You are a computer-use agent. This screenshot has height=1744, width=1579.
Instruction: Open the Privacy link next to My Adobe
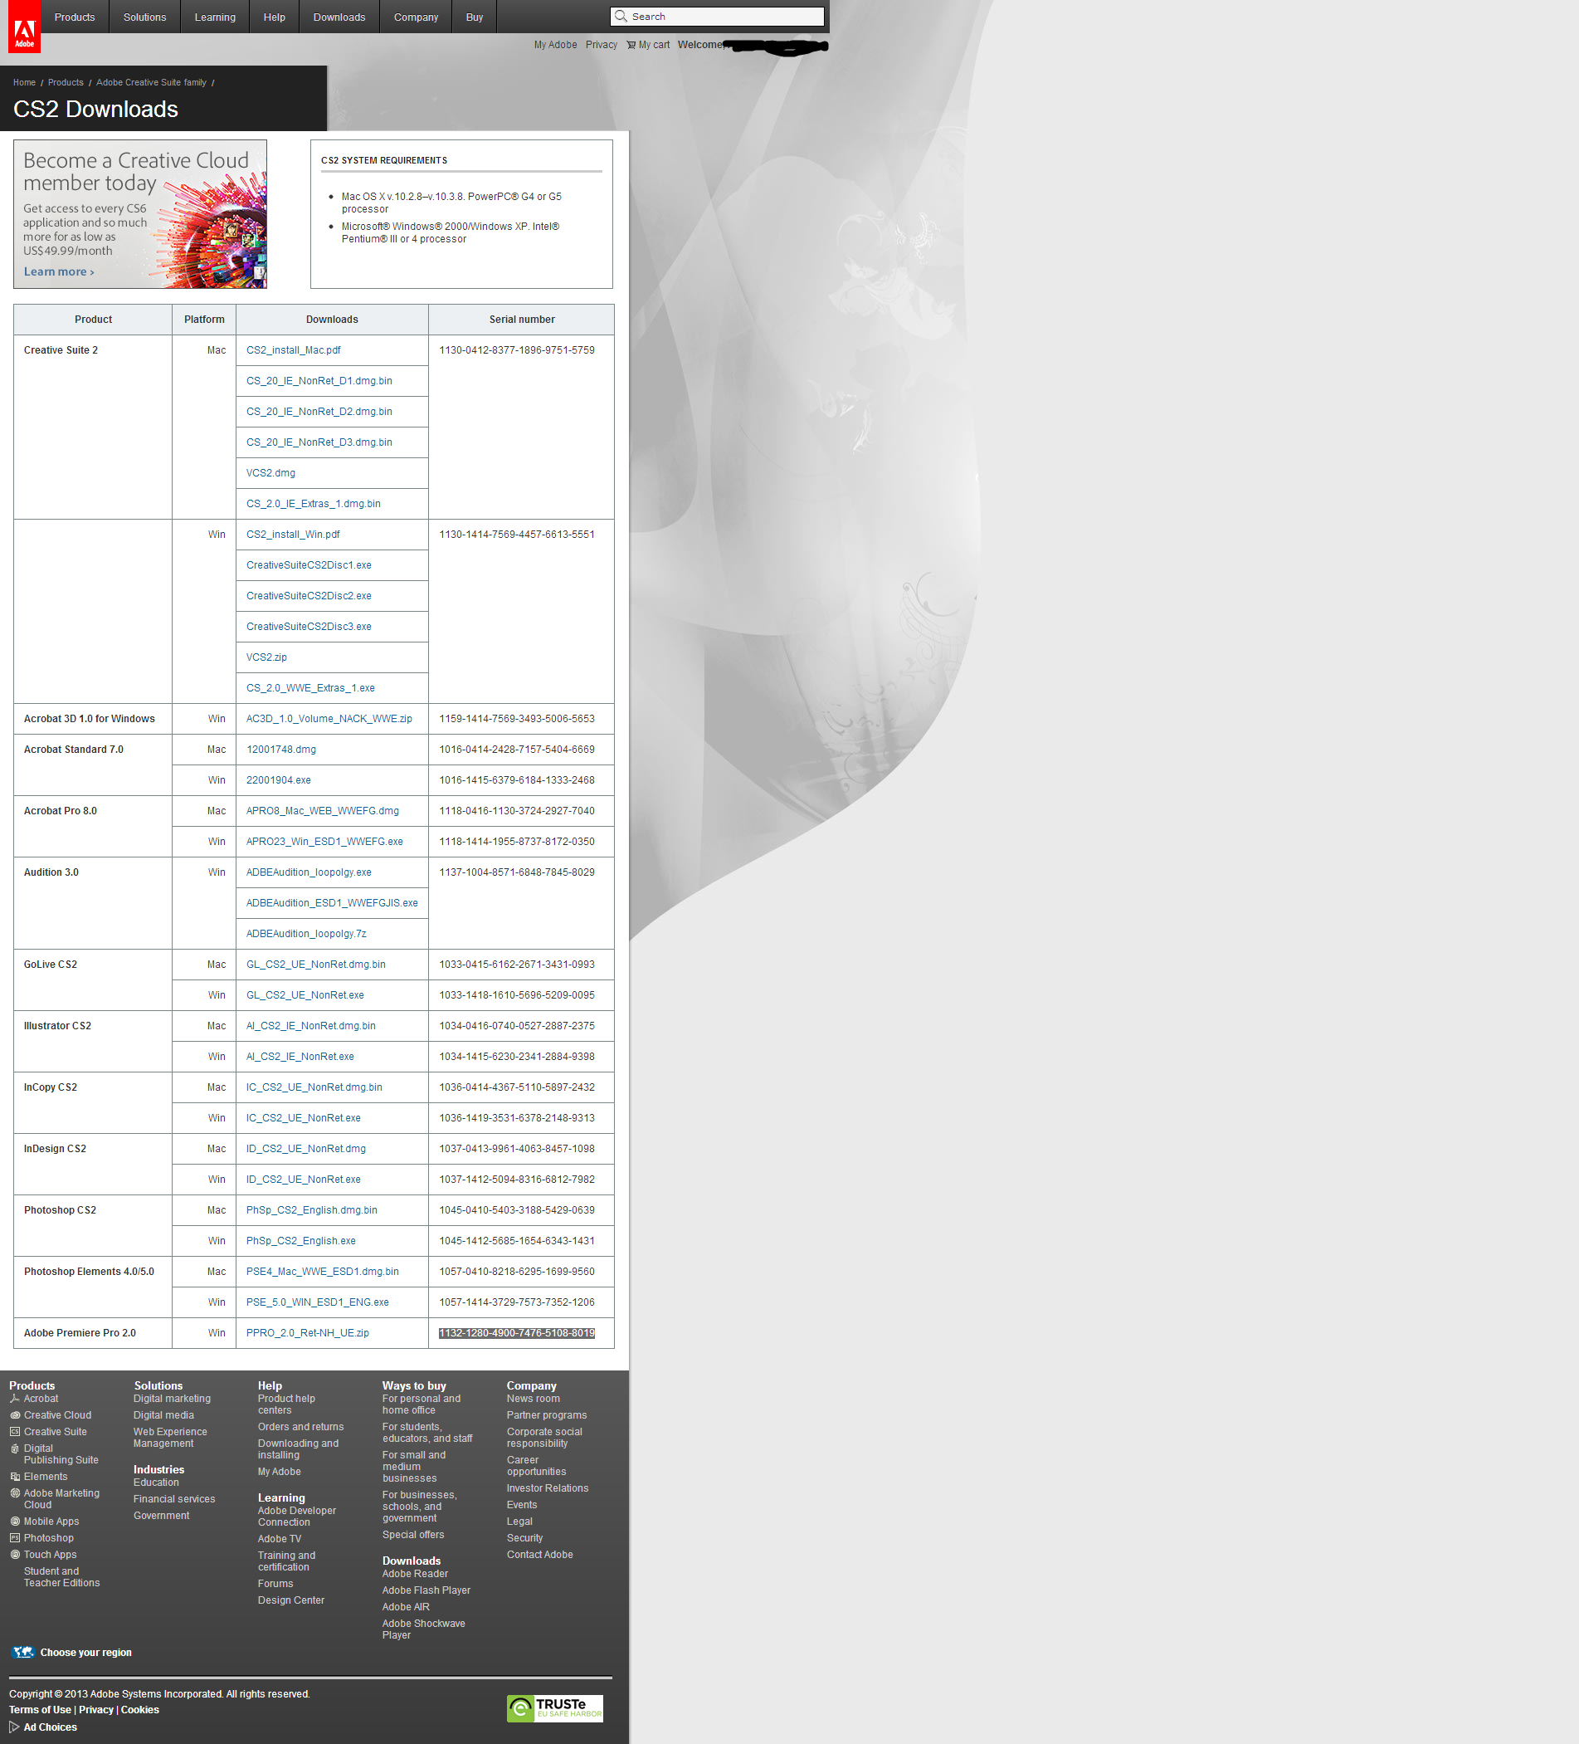pyautogui.click(x=601, y=45)
